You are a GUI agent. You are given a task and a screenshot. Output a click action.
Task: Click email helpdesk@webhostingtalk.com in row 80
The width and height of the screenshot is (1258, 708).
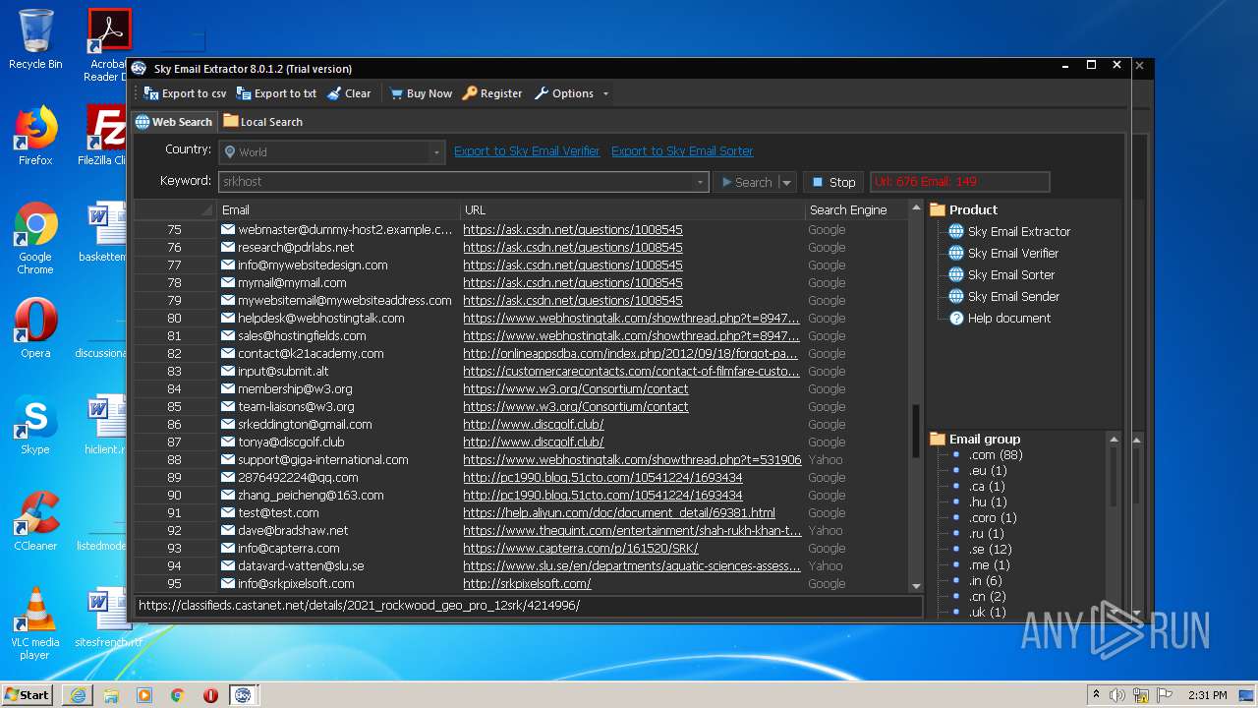[x=320, y=318]
